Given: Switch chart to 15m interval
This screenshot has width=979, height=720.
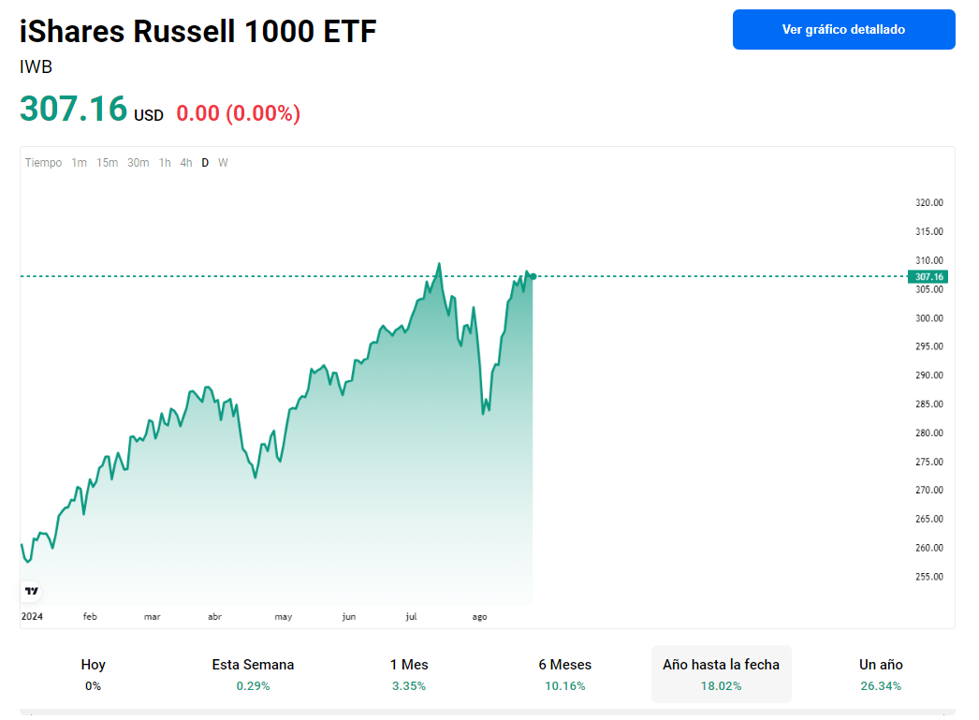Looking at the screenshot, I should tap(108, 163).
